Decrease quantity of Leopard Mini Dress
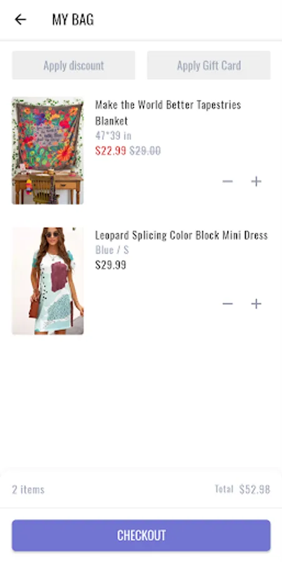The image size is (282, 562). tap(228, 304)
